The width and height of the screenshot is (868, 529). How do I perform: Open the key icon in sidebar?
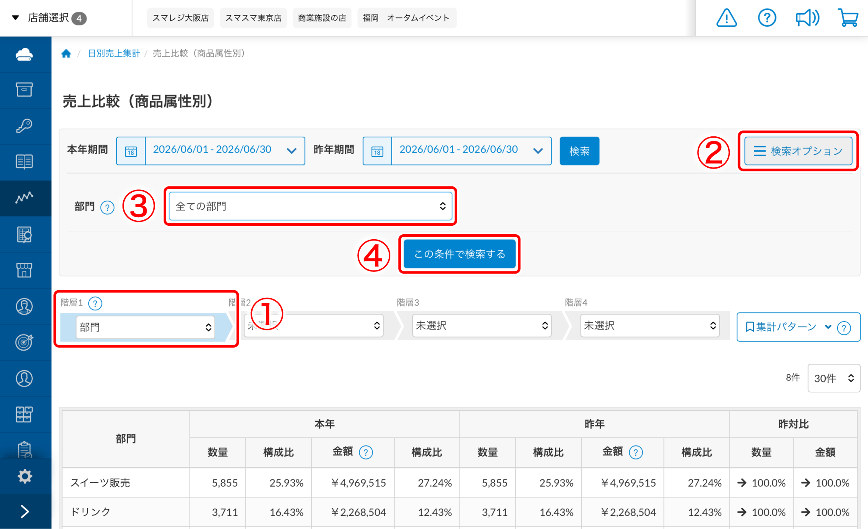coord(25,126)
